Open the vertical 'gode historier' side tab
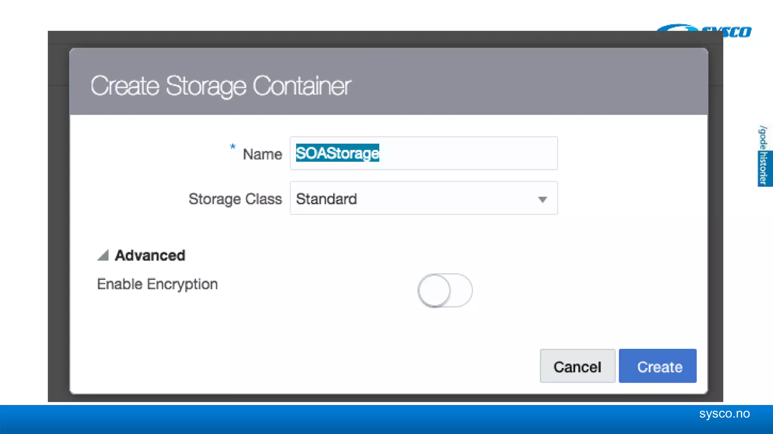 [764, 156]
